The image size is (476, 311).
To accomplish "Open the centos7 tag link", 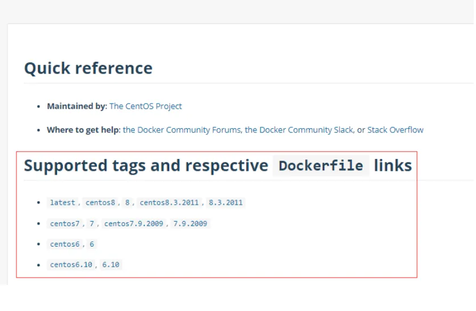I will pos(65,223).
